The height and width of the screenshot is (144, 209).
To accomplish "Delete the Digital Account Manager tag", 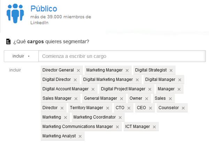I will coord(93,89).
